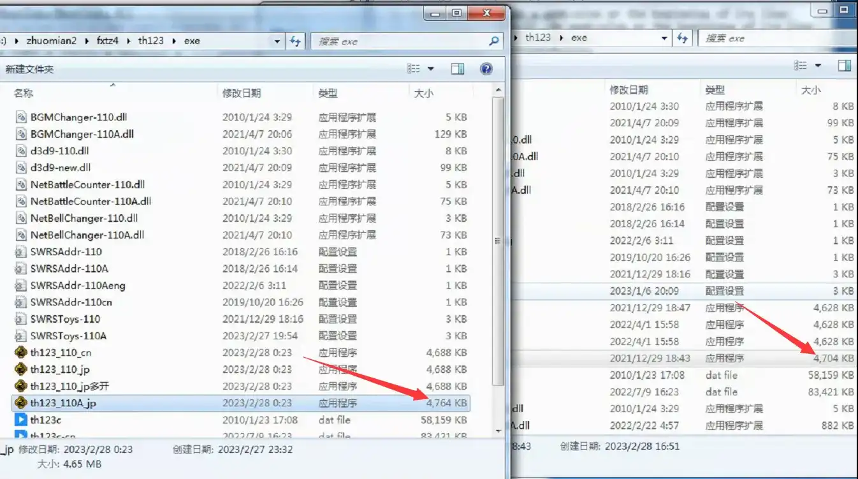This screenshot has height=479, width=858.
Task: Toggle the preview pane in front window
Action: (458, 68)
